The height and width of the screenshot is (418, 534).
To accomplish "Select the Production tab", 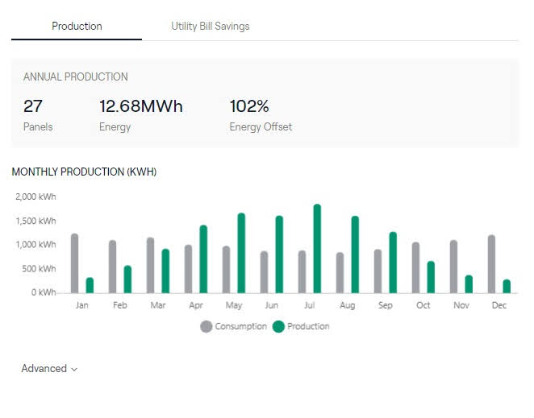I will click(x=77, y=27).
